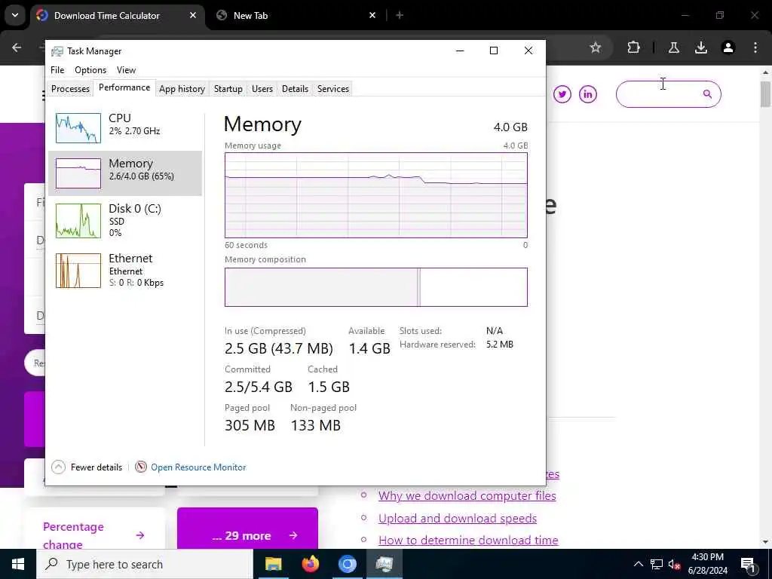772x579 pixels.
Task: Open the Chrome taskbar icon
Action: (x=347, y=564)
